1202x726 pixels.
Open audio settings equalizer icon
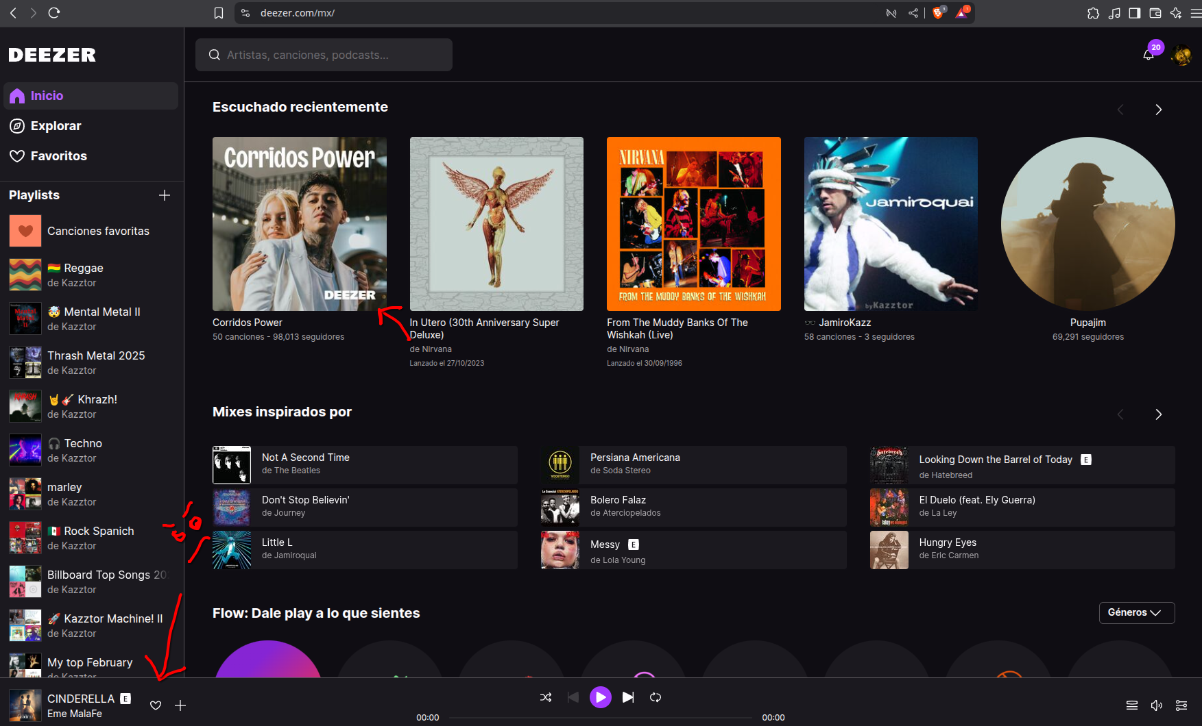pos(1181,705)
